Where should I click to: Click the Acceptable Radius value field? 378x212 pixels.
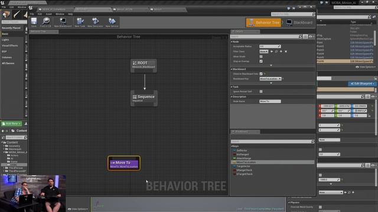click(270, 46)
